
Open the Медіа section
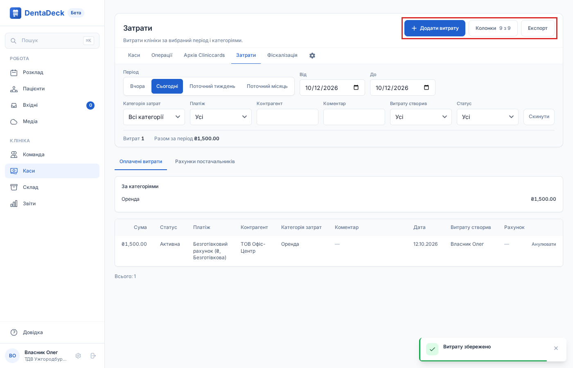pos(52,121)
